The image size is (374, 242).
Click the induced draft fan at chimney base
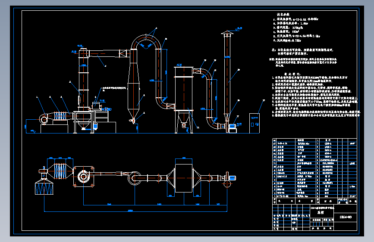(x=232, y=127)
